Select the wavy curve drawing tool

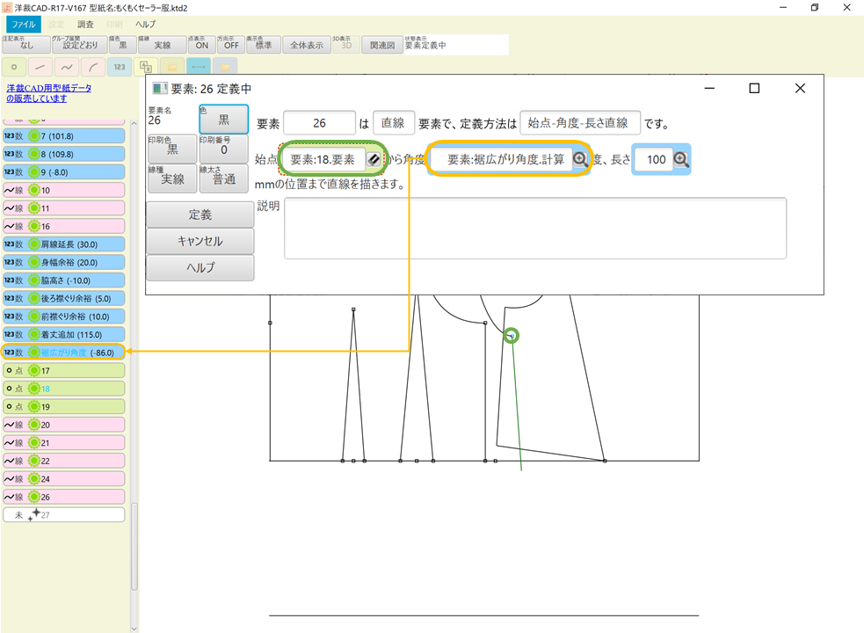[x=66, y=66]
